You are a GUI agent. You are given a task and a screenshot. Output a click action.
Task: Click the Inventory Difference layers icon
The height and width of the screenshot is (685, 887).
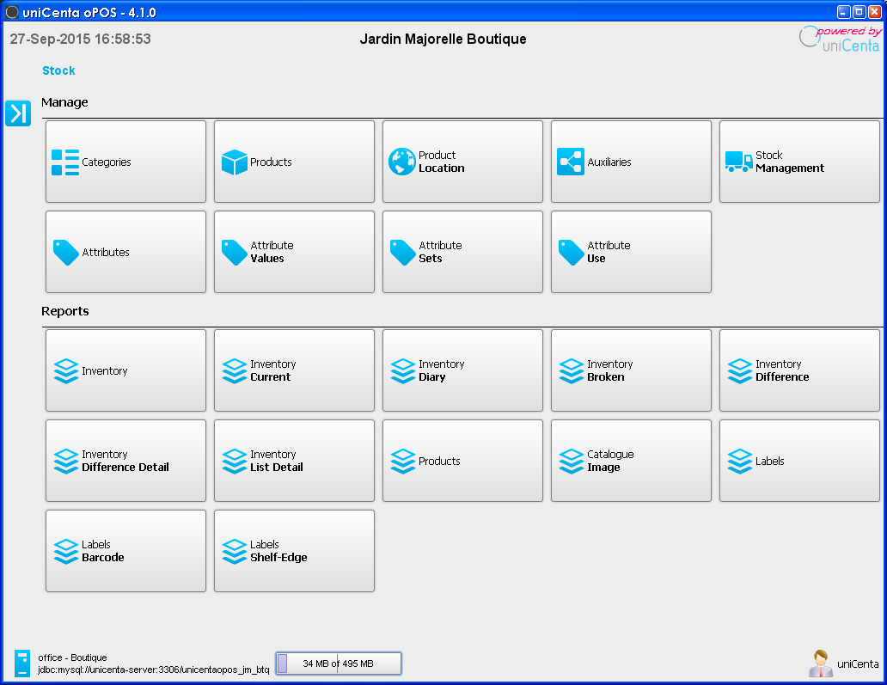pyautogui.click(x=739, y=371)
